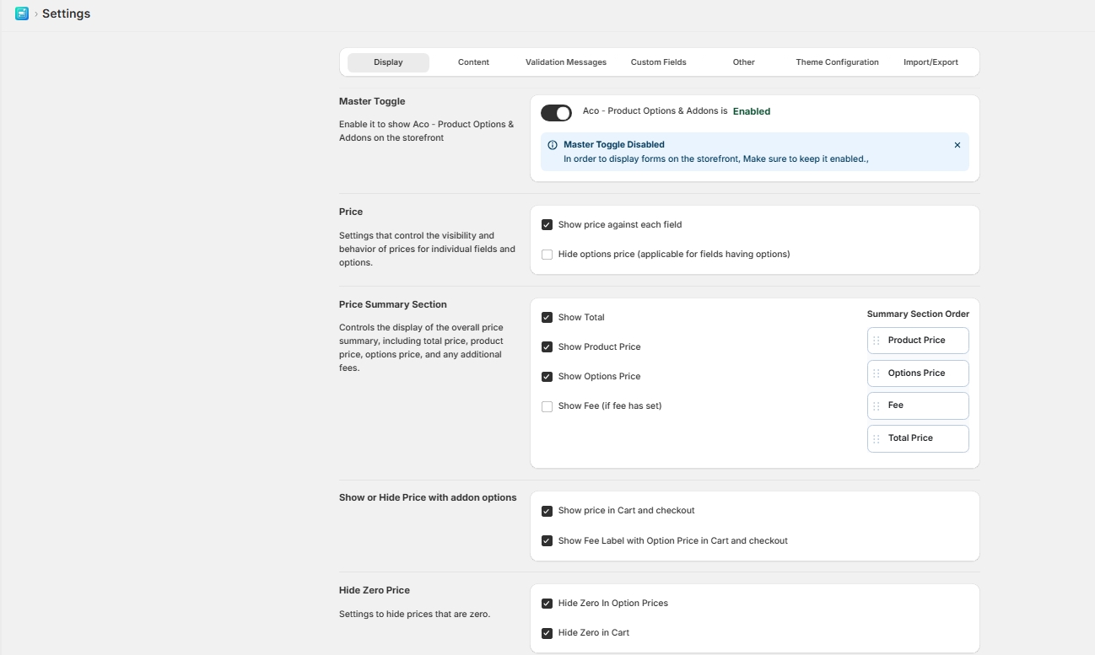
Task: Click the drag handle for Product Price
Action: [876, 341]
